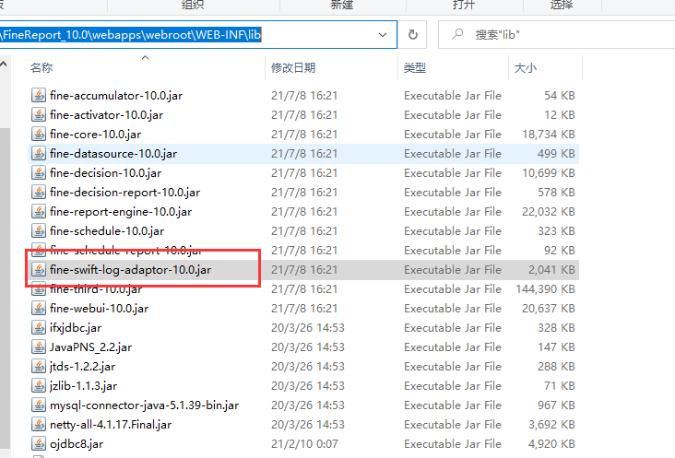Select file mysql-connector-java-5.1.39-bin.jar
675x458 pixels.
click(144, 405)
